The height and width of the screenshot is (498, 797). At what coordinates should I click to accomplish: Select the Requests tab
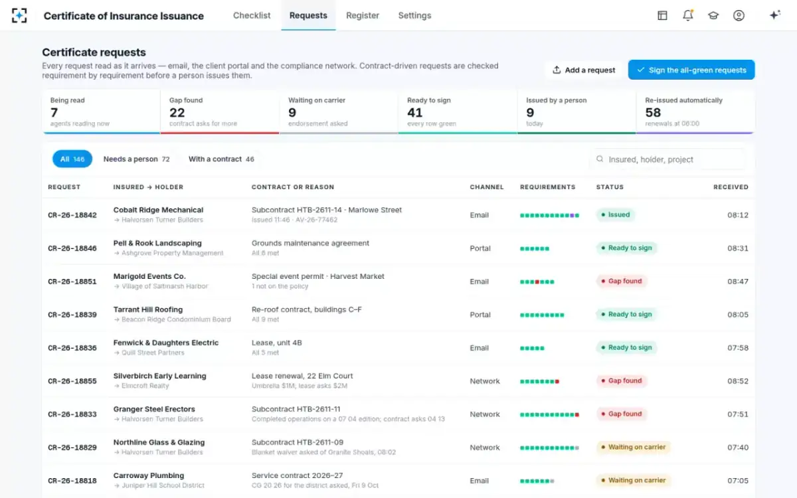coord(308,15)
